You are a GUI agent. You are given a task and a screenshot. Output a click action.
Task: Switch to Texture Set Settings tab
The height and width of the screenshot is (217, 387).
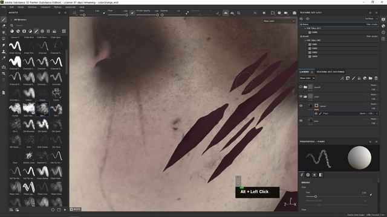click(x=330, y=72)
